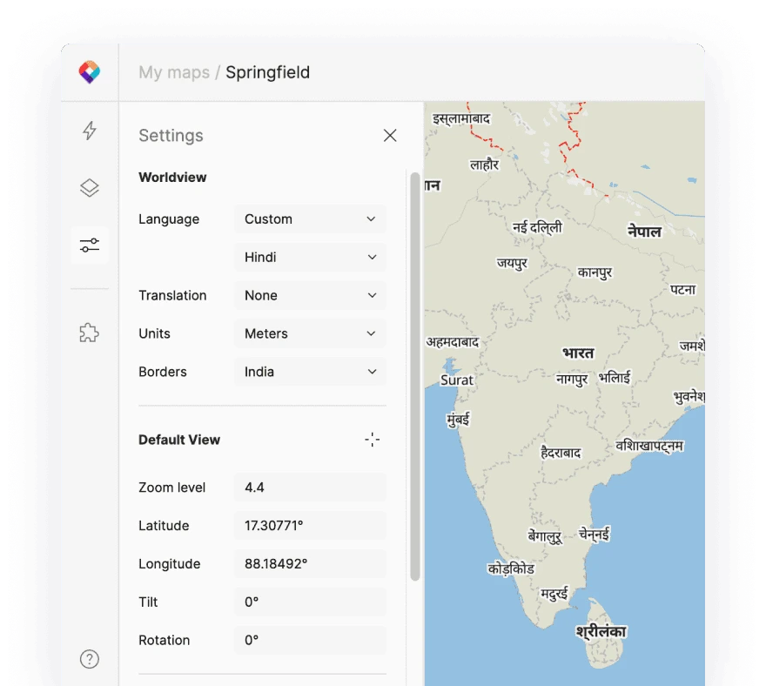Click the अहमदाबाद city label on map
The height and width of the screenshot is (686, 766).
point(453,341)
